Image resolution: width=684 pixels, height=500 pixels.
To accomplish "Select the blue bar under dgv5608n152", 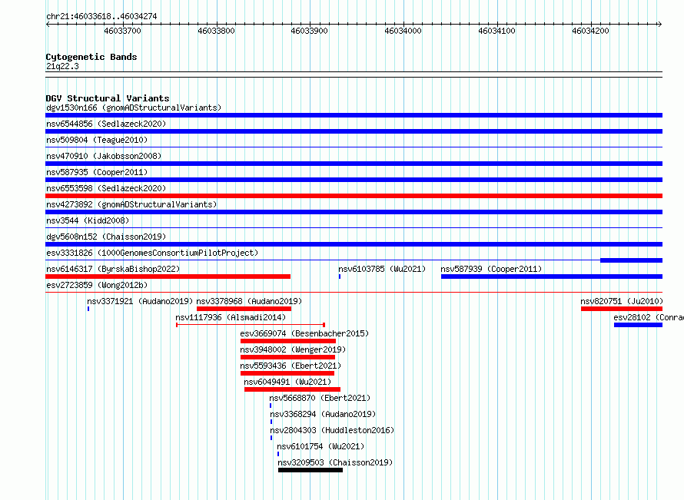I will point(354,244).
